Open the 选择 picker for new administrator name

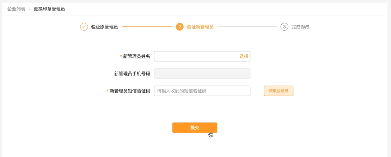[x=244, y=56]
